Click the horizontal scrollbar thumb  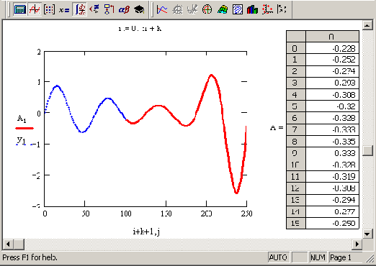(x=19, y=244)
